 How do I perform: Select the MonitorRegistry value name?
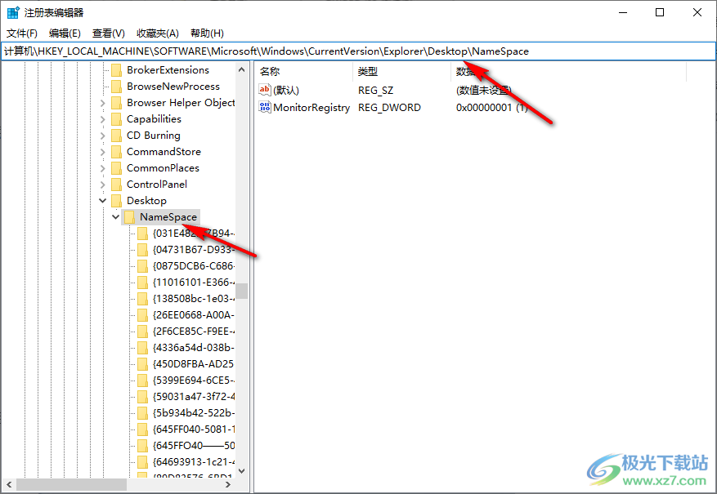click(x=311, y=108)
